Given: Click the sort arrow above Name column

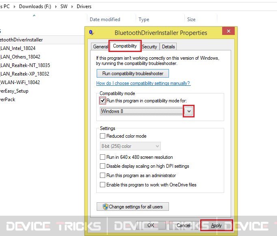Looking at the screenshot, I should [x=34, y=15].
